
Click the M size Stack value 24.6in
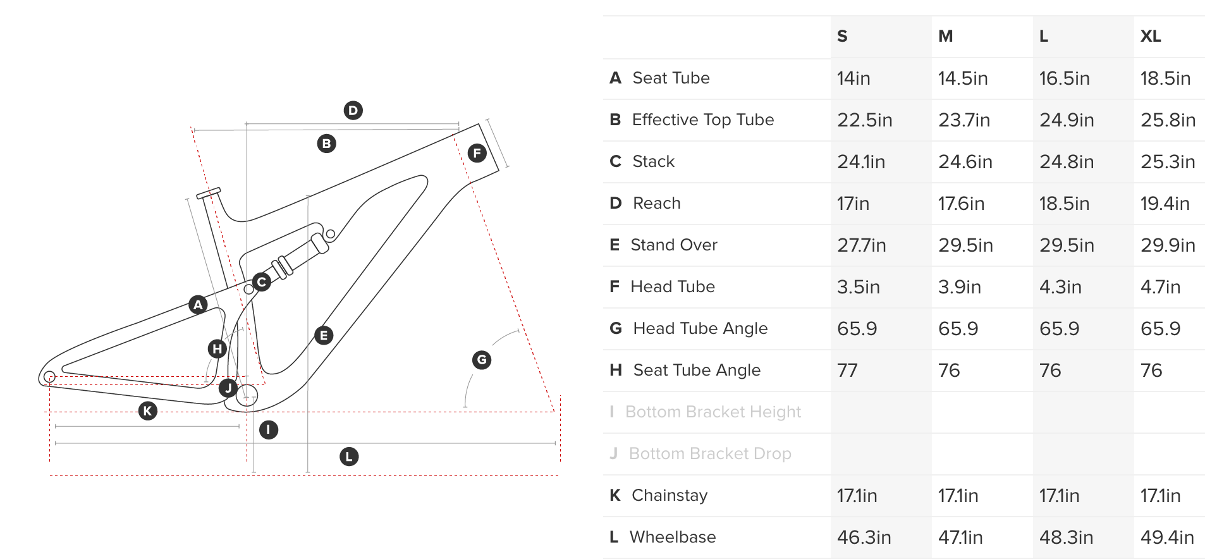[x=965, y=161]
